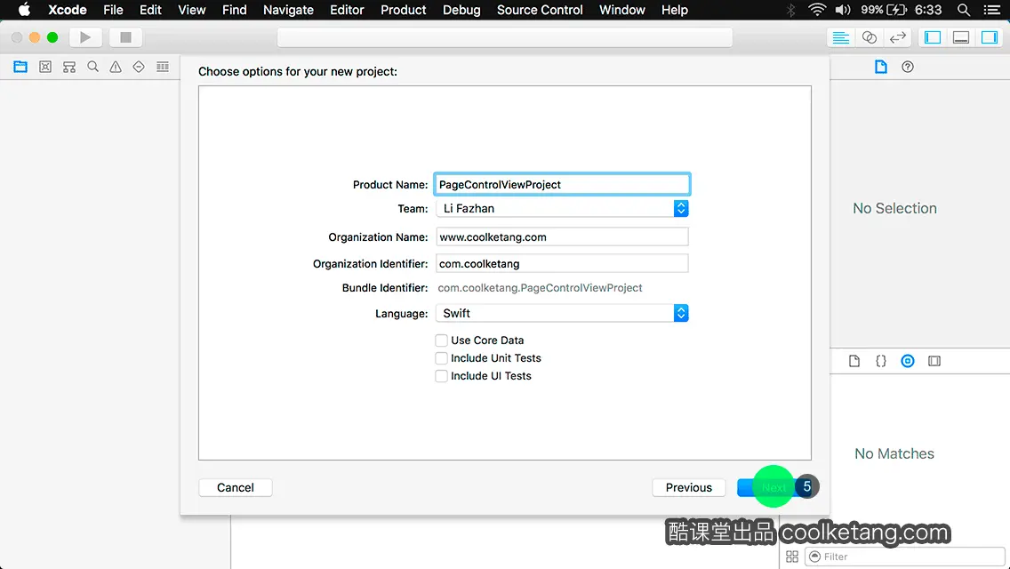Image resolution: width=1010 pixels, height=569 pixels.
Task: Open the Edit menu
Action: (151, 10)
